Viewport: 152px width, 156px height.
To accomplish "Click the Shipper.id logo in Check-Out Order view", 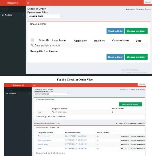I will (18, 85).
